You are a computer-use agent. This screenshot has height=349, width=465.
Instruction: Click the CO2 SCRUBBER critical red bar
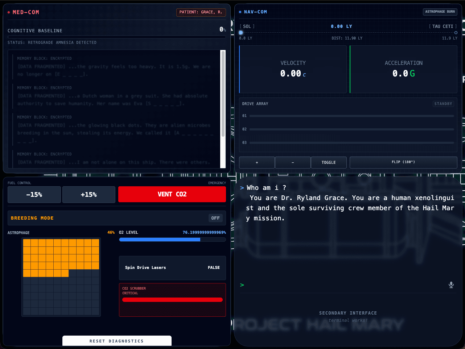click(x=172, y=300)
